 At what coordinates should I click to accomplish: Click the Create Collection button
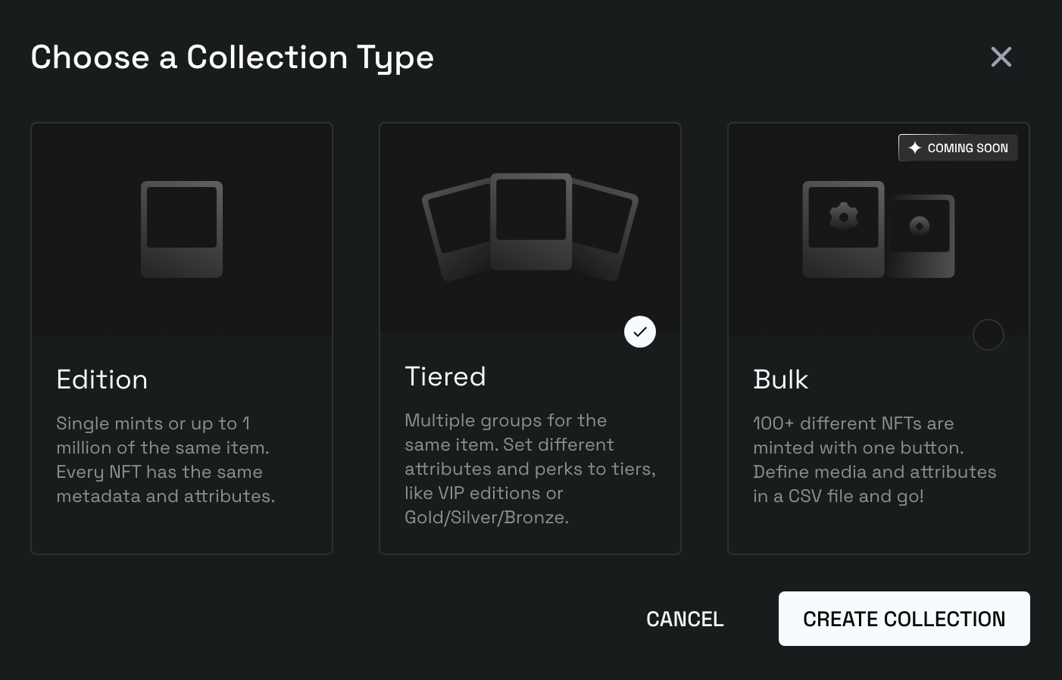(x=904, y=619)
